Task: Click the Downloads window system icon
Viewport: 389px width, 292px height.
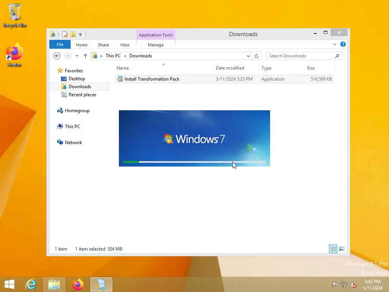Action: pyautogui.click(x=52, y=34)
